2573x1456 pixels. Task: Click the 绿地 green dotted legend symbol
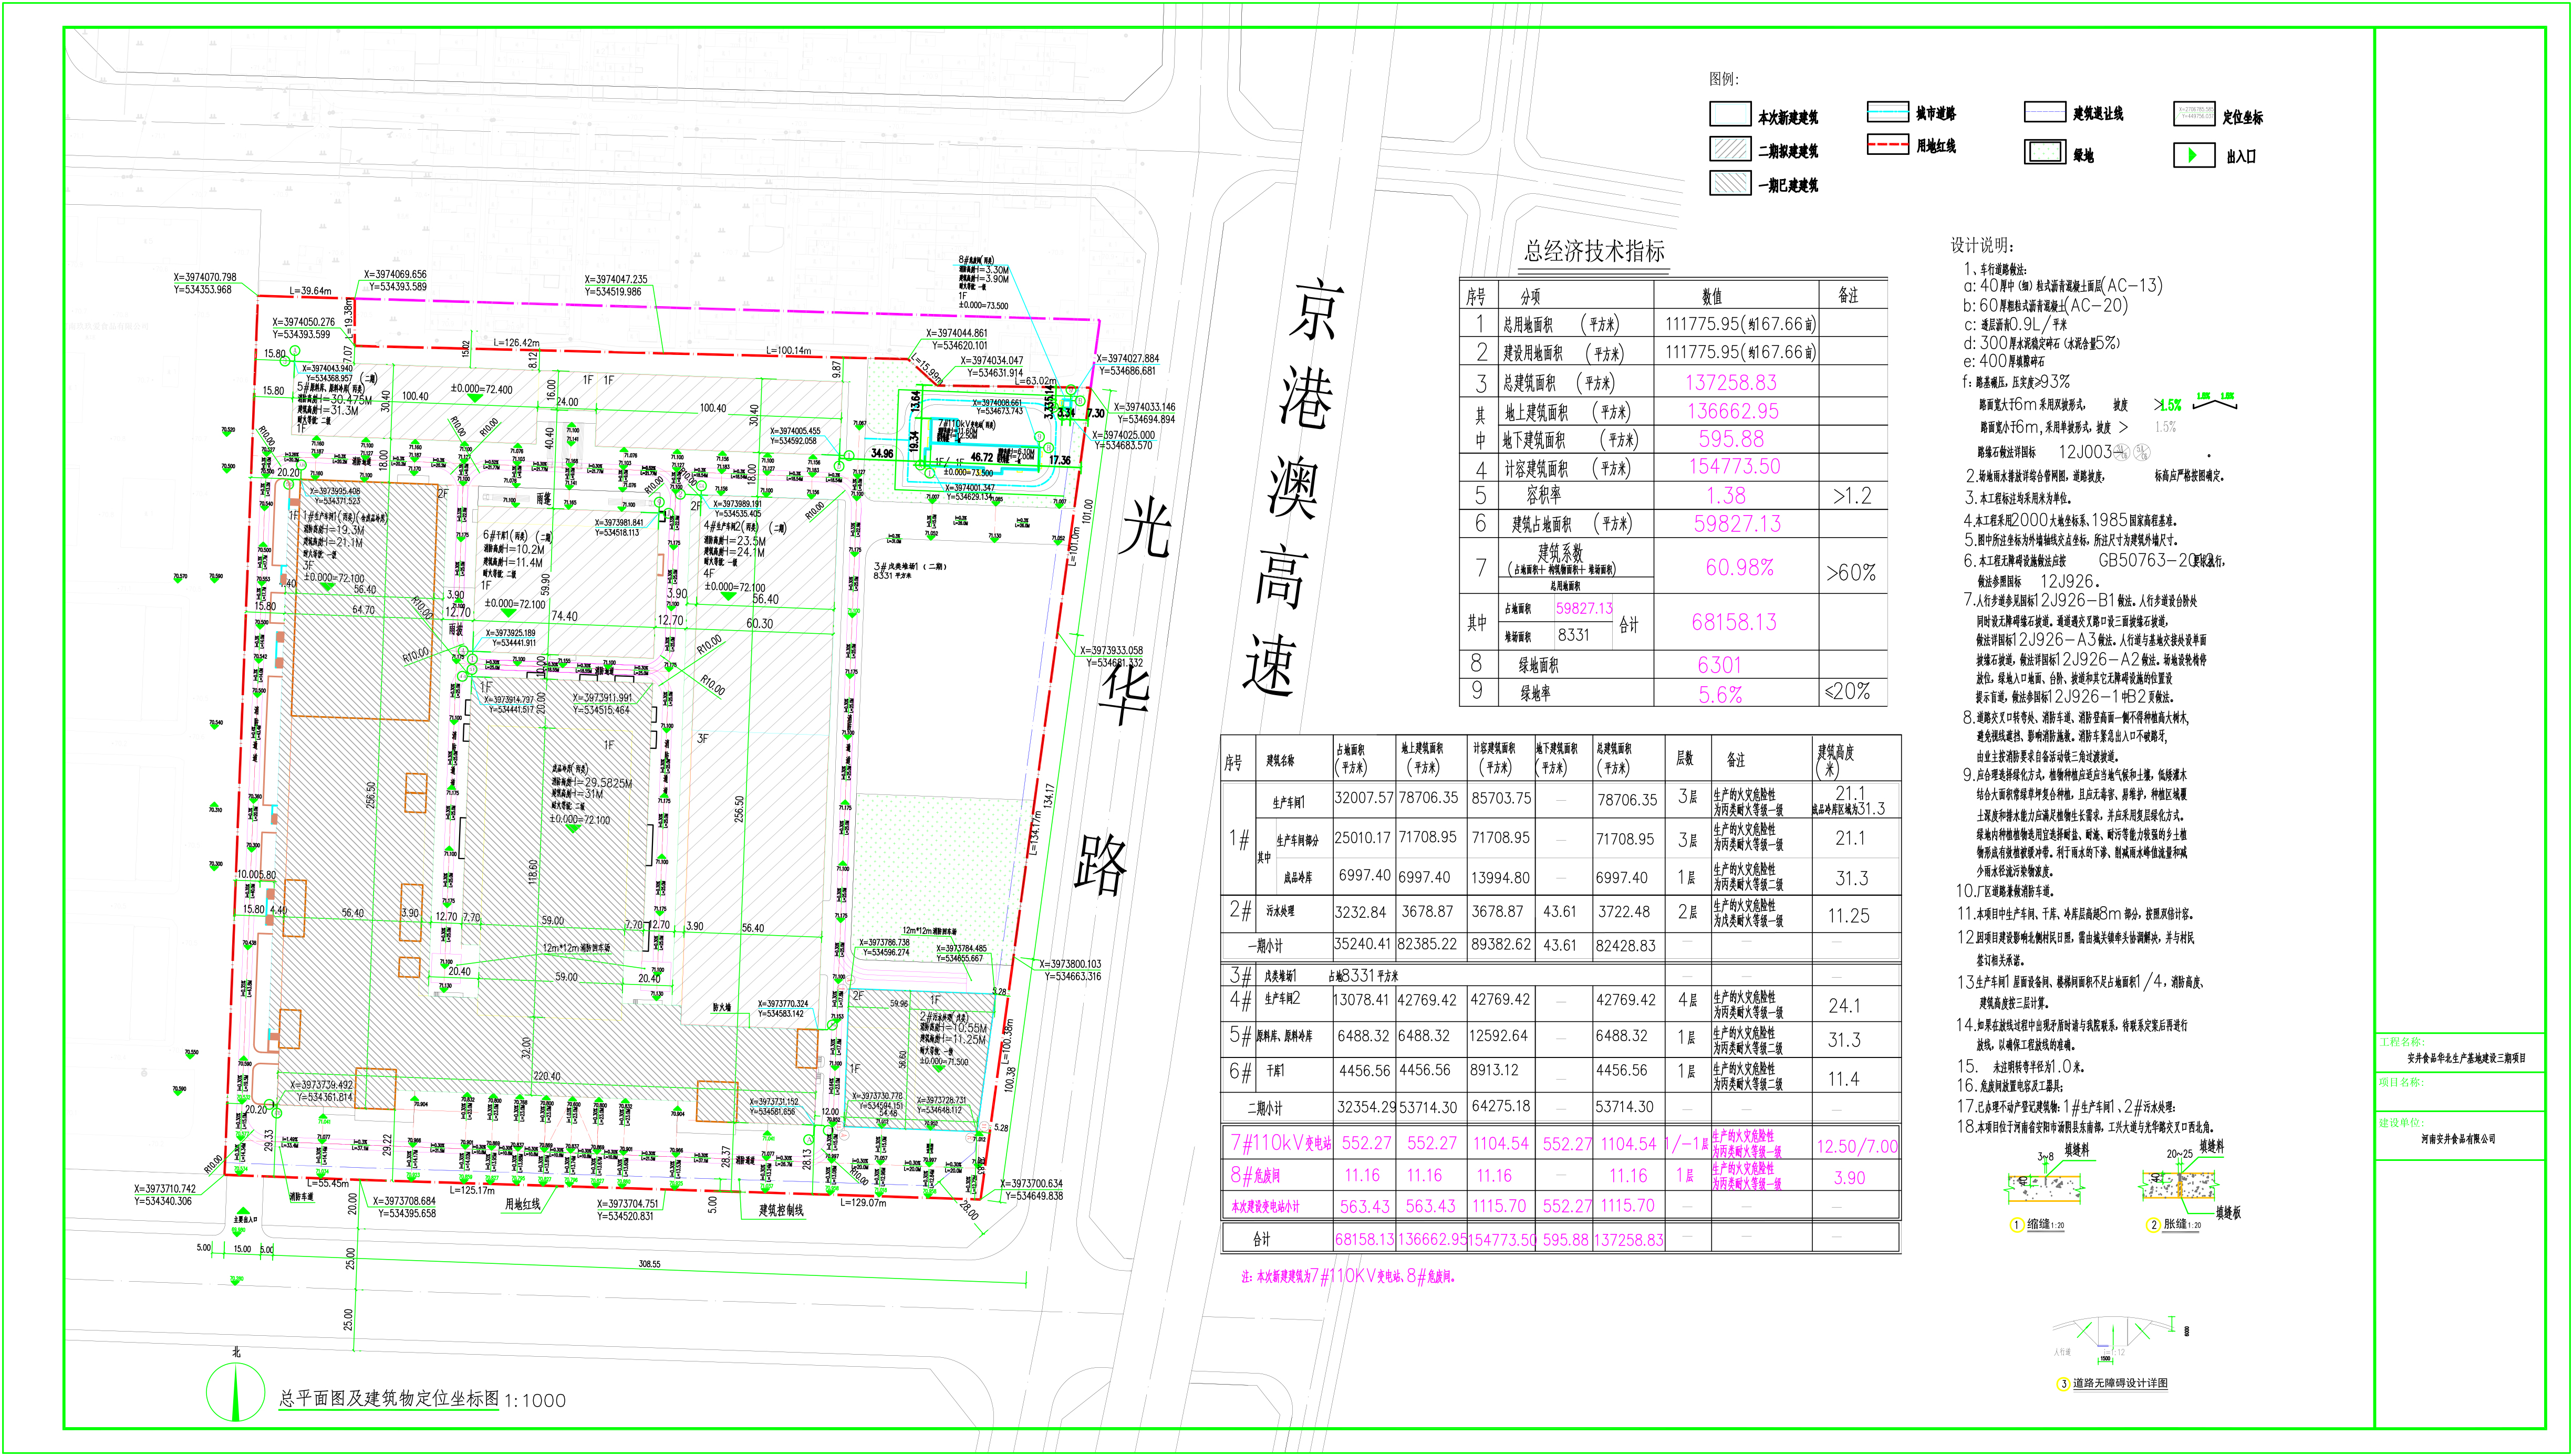coord(2045,152)
